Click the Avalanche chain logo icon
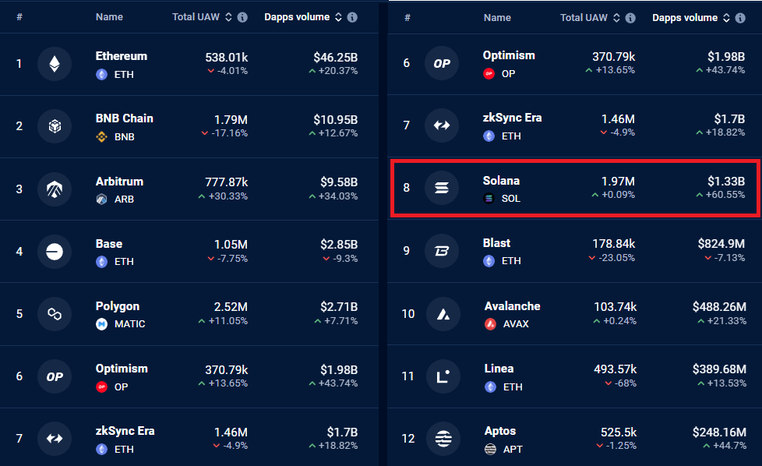This screenshot has width=762, height=466. [443, 314]
